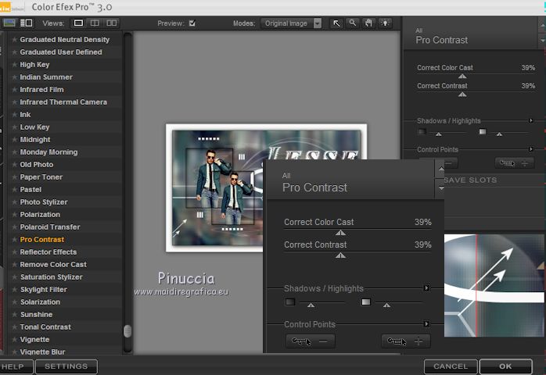
Task: Click the loupe preview with arrows
Action: [x=494, y=285]
